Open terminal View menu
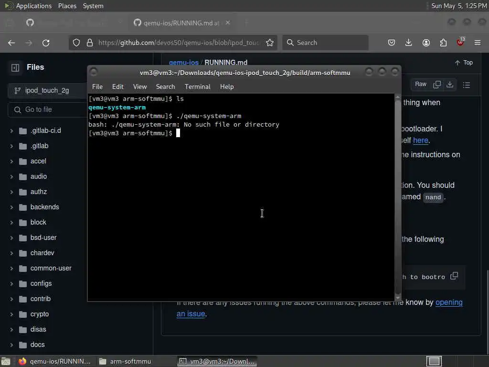 (140, 87)
